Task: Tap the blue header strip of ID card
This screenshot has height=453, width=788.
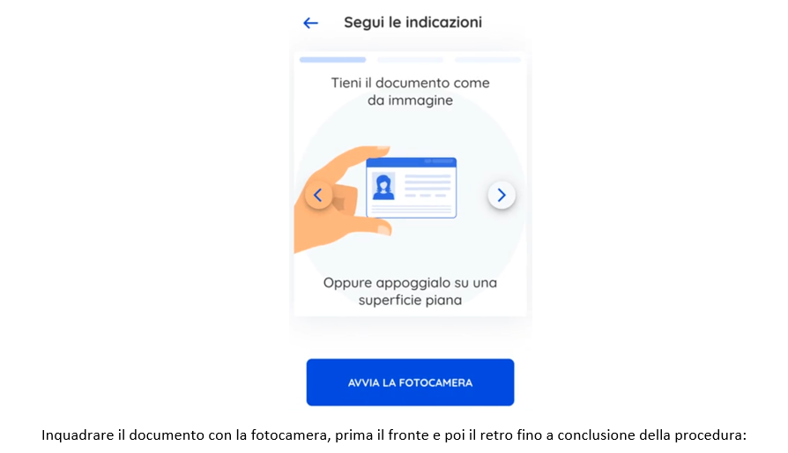Action: (x=411, y=162)
